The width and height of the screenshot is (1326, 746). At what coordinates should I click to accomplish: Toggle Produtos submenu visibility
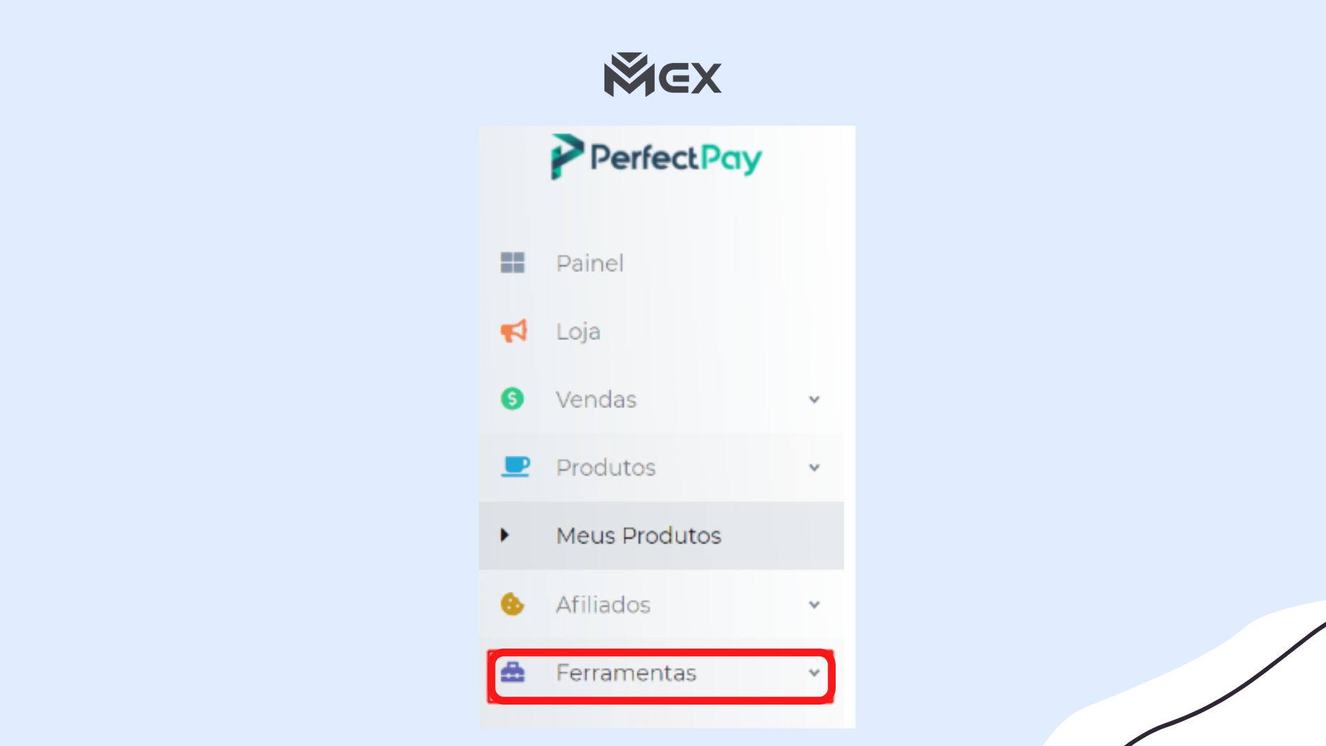(x=814, y=467)
